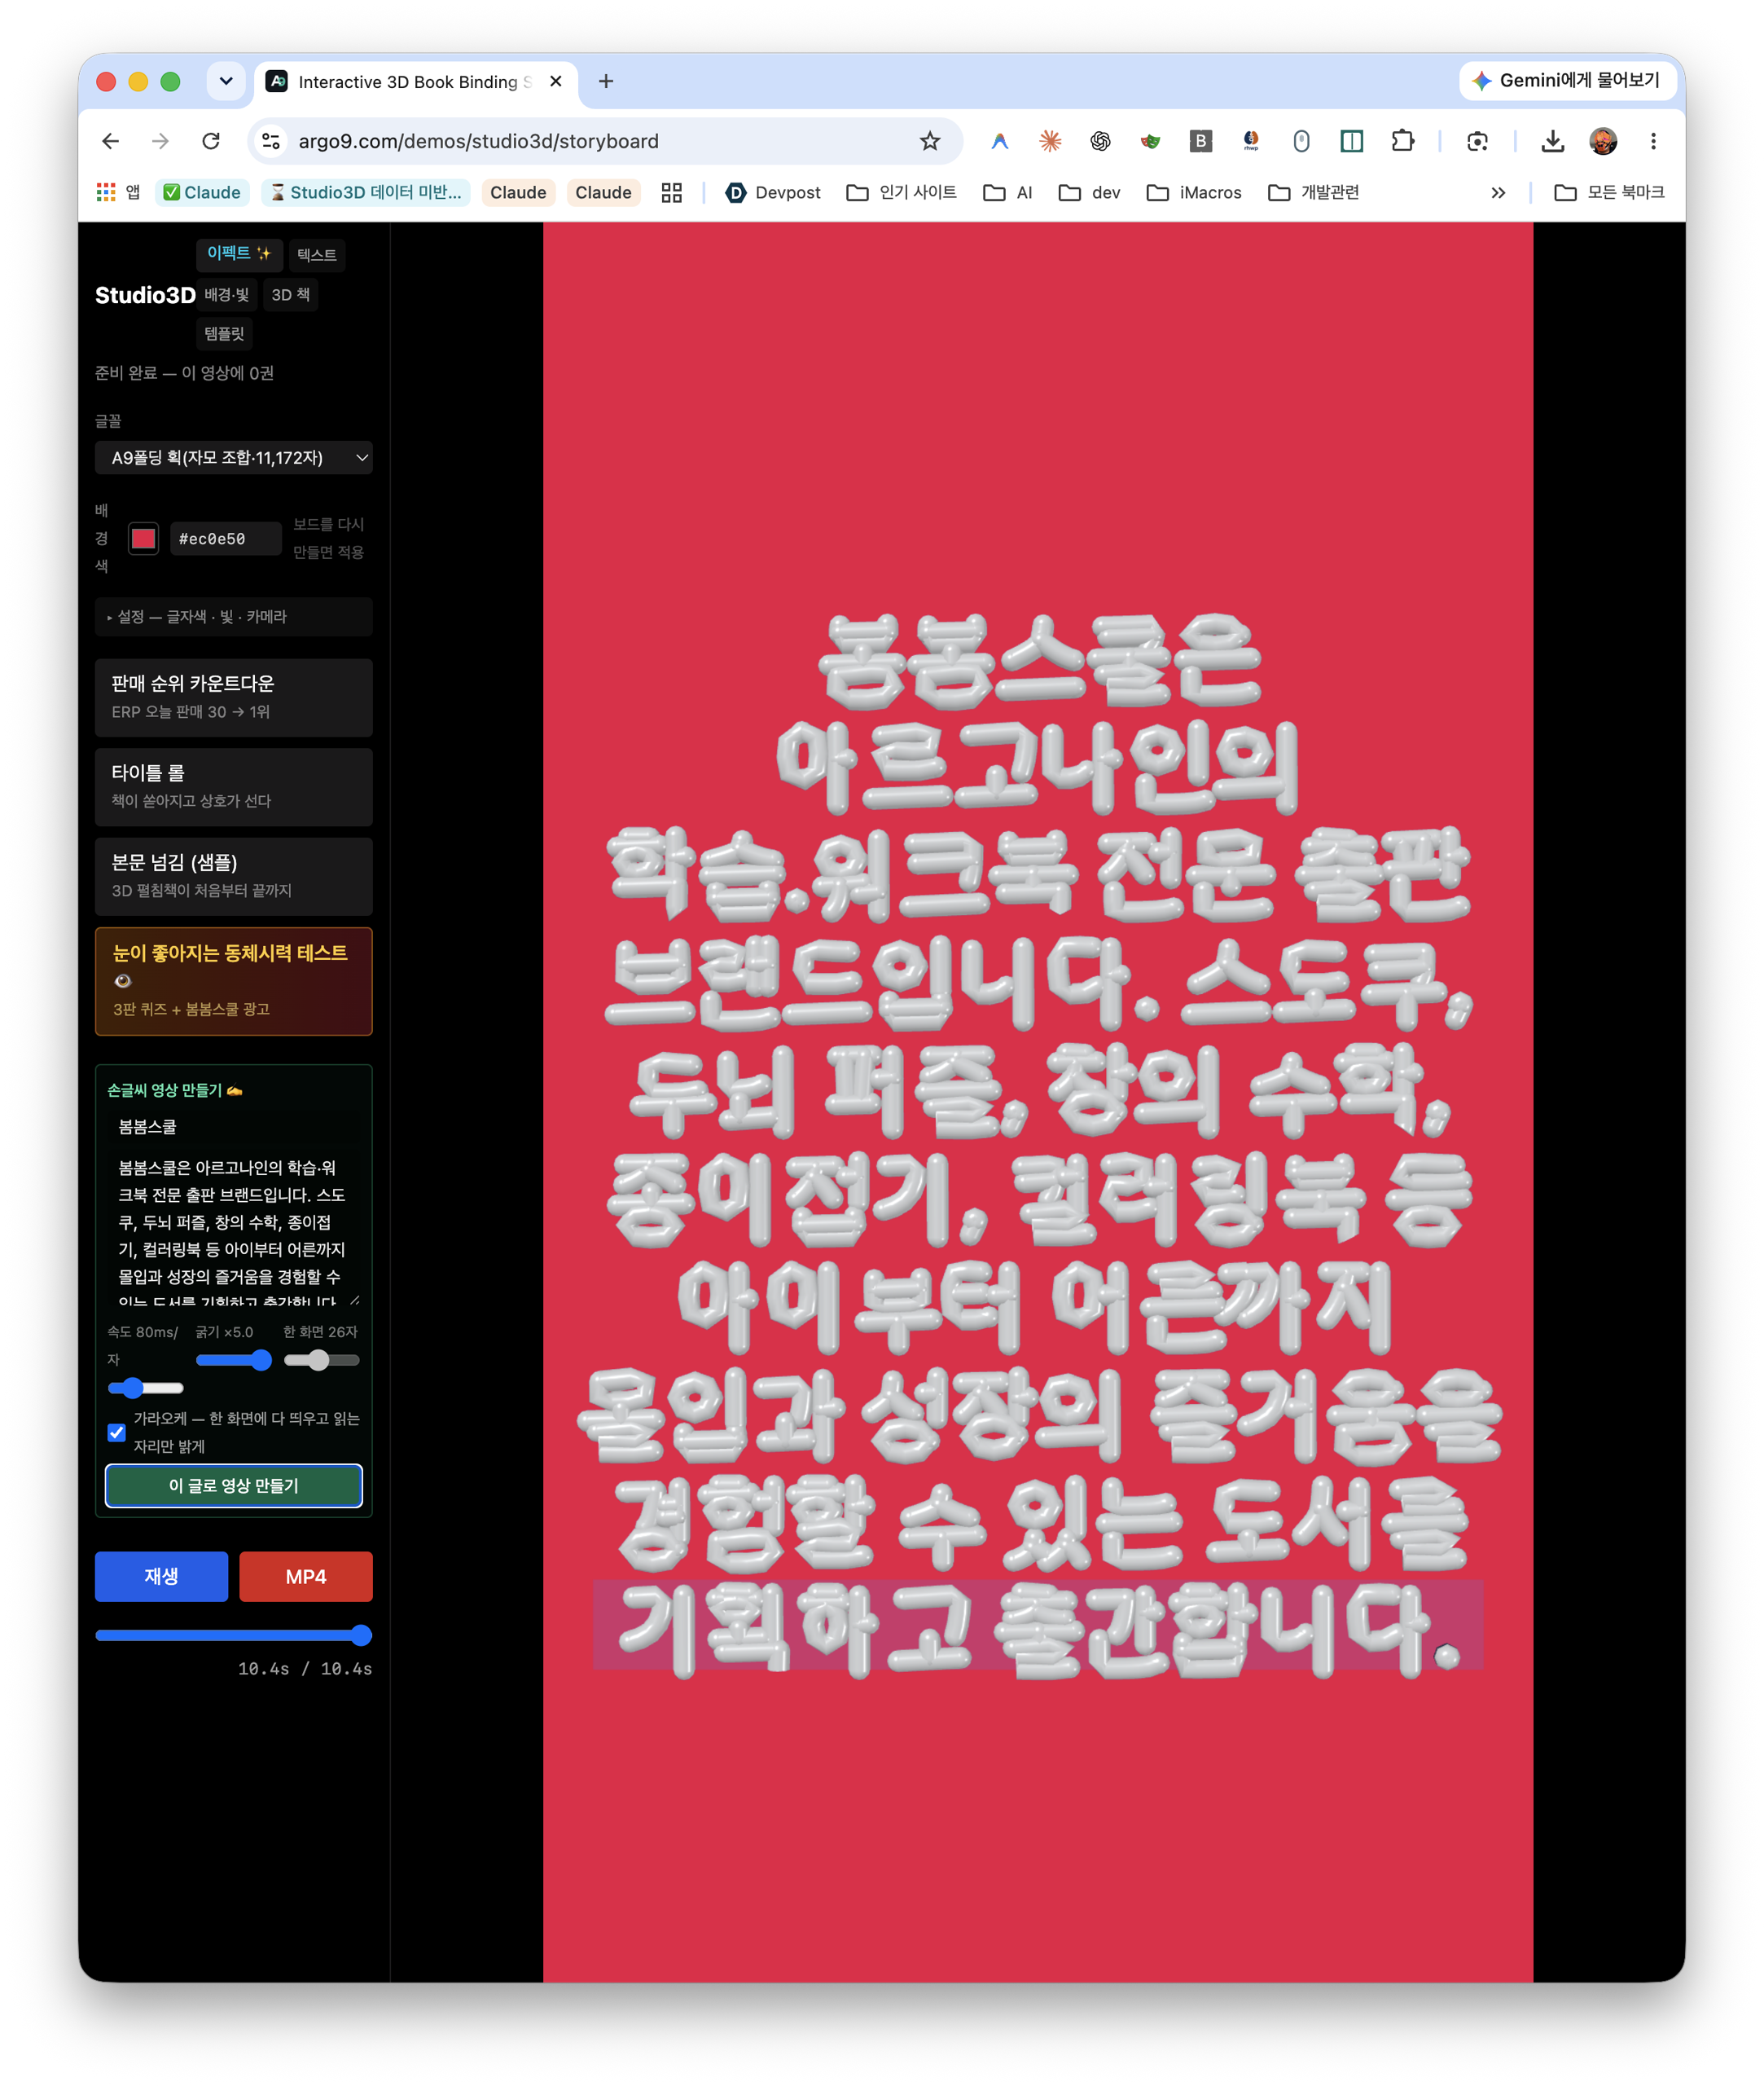Click the 속도 speed slider
1764x2086 pixels.
145,1388
